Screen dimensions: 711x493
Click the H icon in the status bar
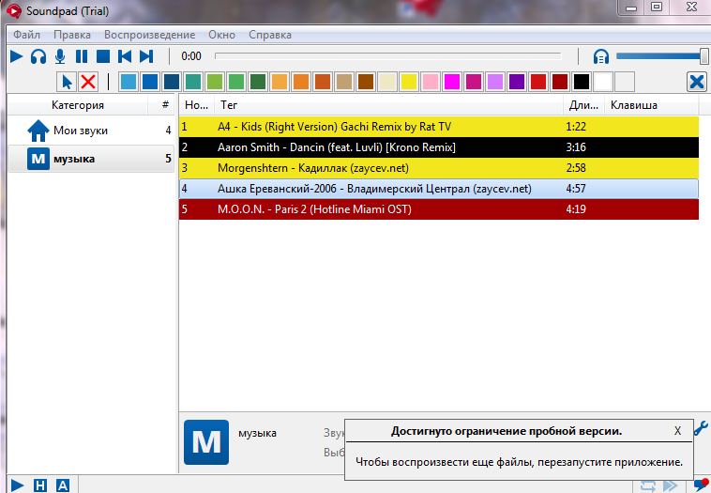coord(39,485)
